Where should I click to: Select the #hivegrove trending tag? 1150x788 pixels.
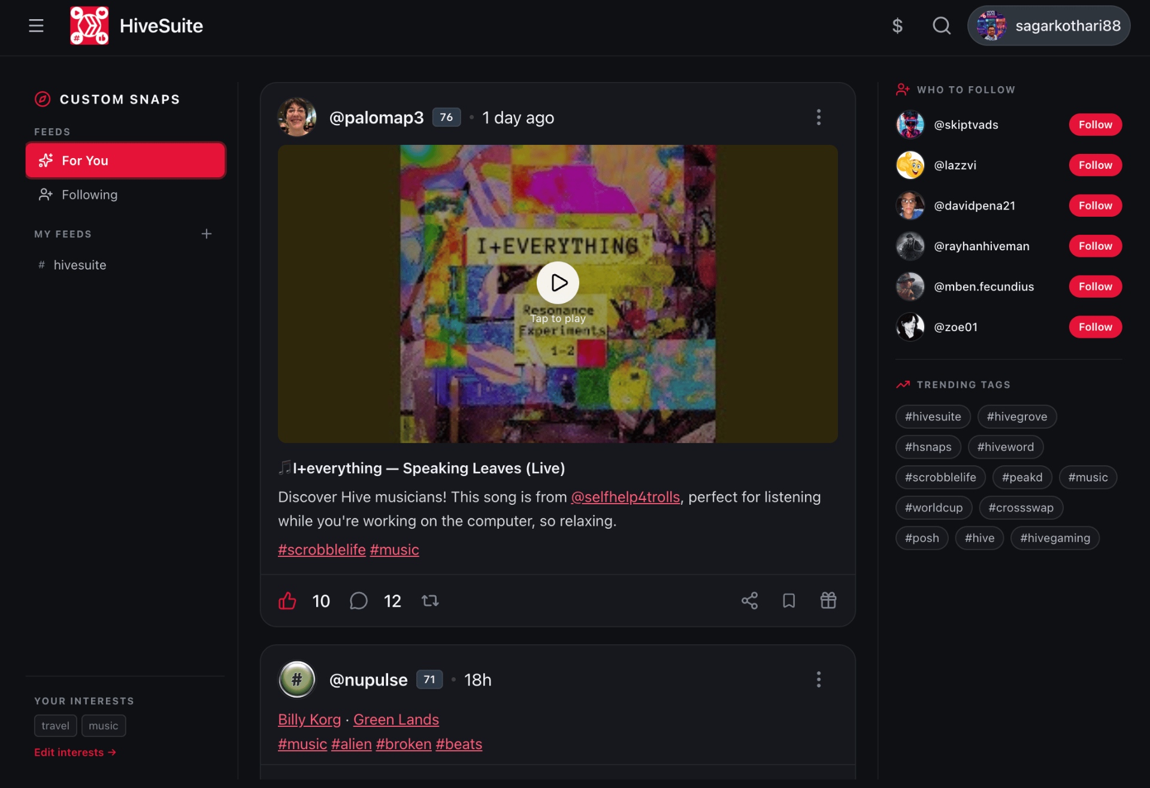pyautogui.click(x=1016, y=417)
